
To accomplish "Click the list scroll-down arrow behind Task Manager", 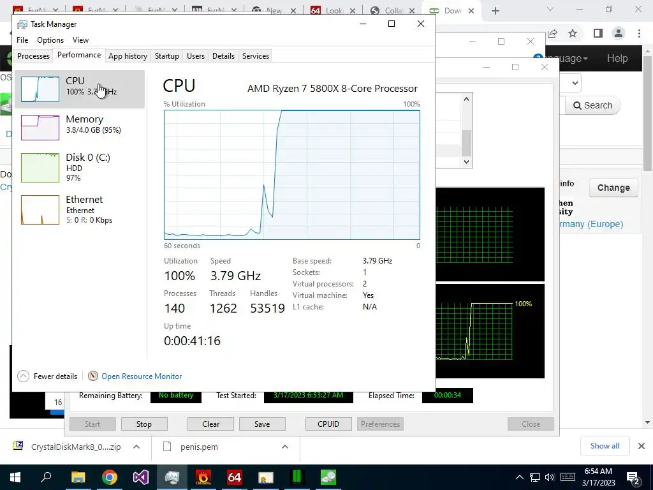I will coord(466,161).
